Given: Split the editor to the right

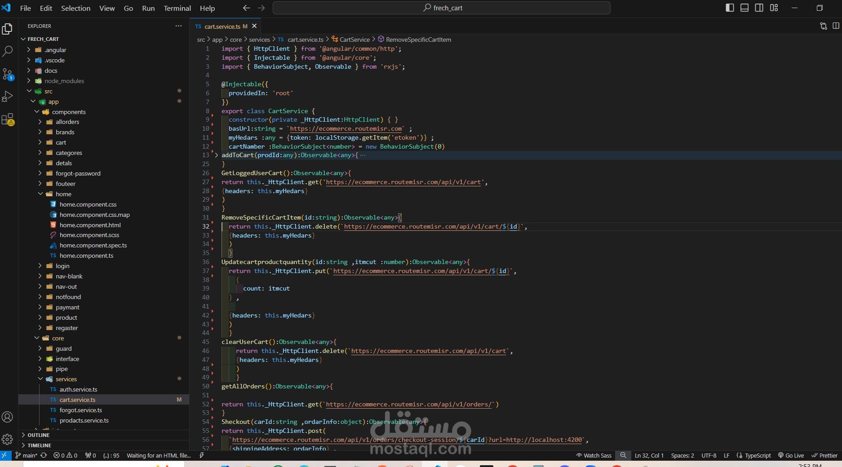Looking at the screenshot, I should (x=836, y=26).
